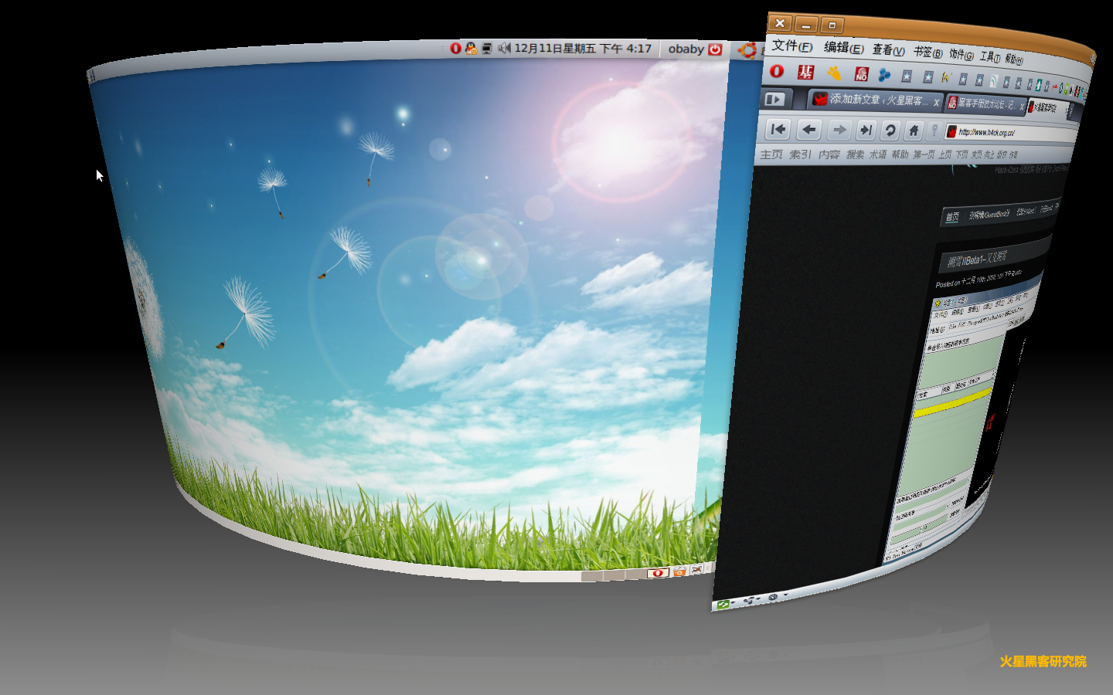The width and height of the screenshot is (1113, 695).
Task: Go back with the left arrow button
Action: tap(808, 129)
